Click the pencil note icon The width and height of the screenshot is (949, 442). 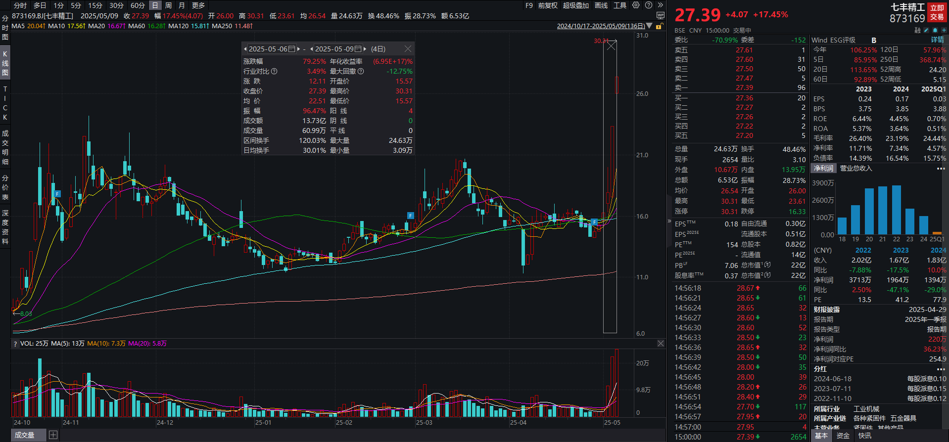point(926,30)
